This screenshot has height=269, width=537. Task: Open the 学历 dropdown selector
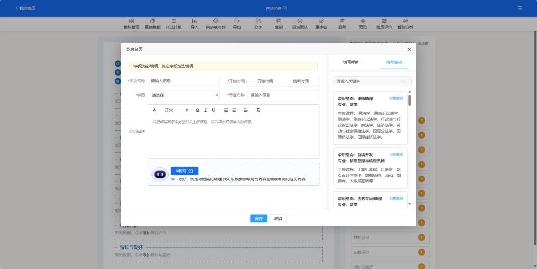(183, 95)
